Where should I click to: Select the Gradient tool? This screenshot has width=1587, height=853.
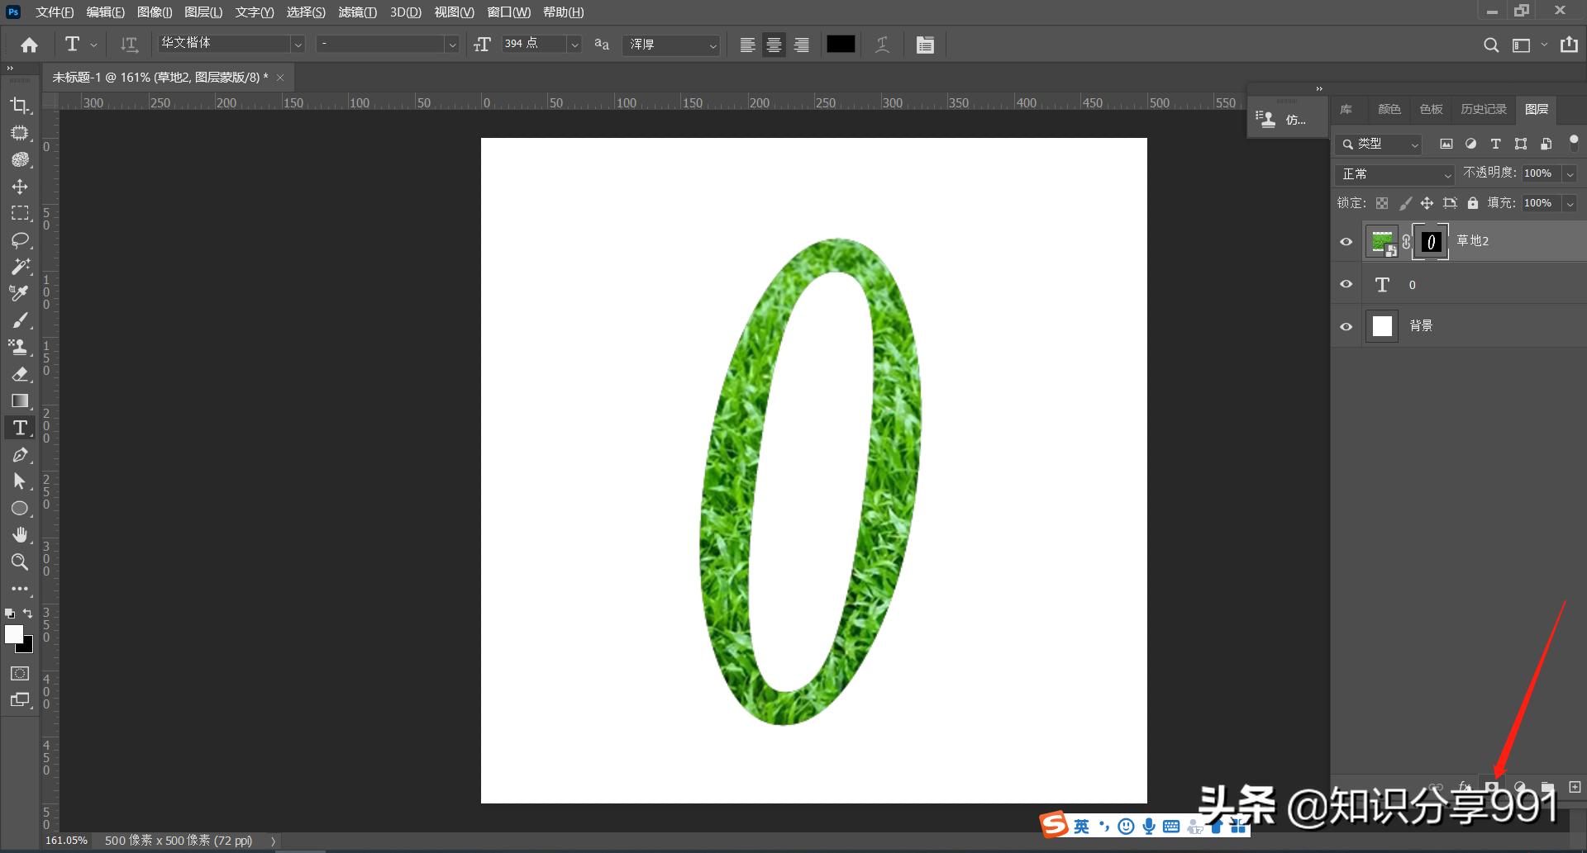pyautogui.click(x=20, y=401)
